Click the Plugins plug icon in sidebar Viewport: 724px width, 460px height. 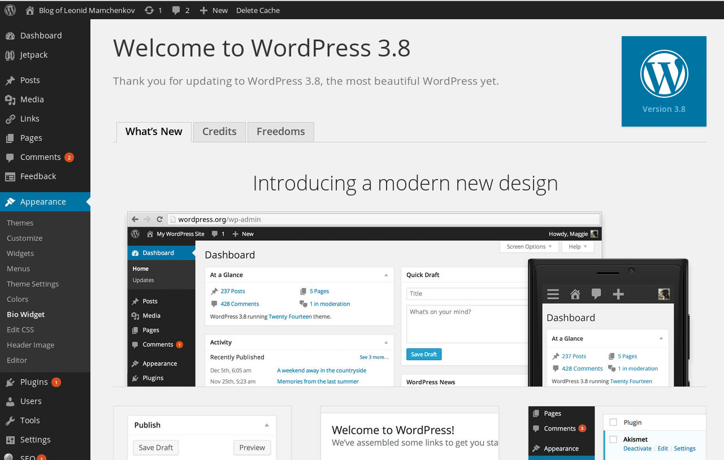[x=10, y=382]
